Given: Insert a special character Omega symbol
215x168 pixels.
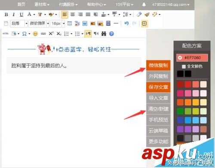Looking at the screenshot, I should tap(25, 34).
